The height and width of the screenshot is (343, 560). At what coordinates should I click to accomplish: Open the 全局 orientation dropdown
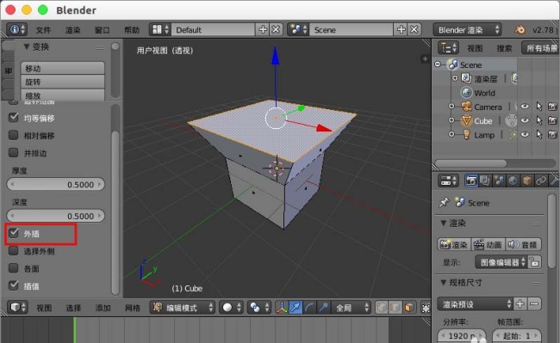click(x=352, y=308)
